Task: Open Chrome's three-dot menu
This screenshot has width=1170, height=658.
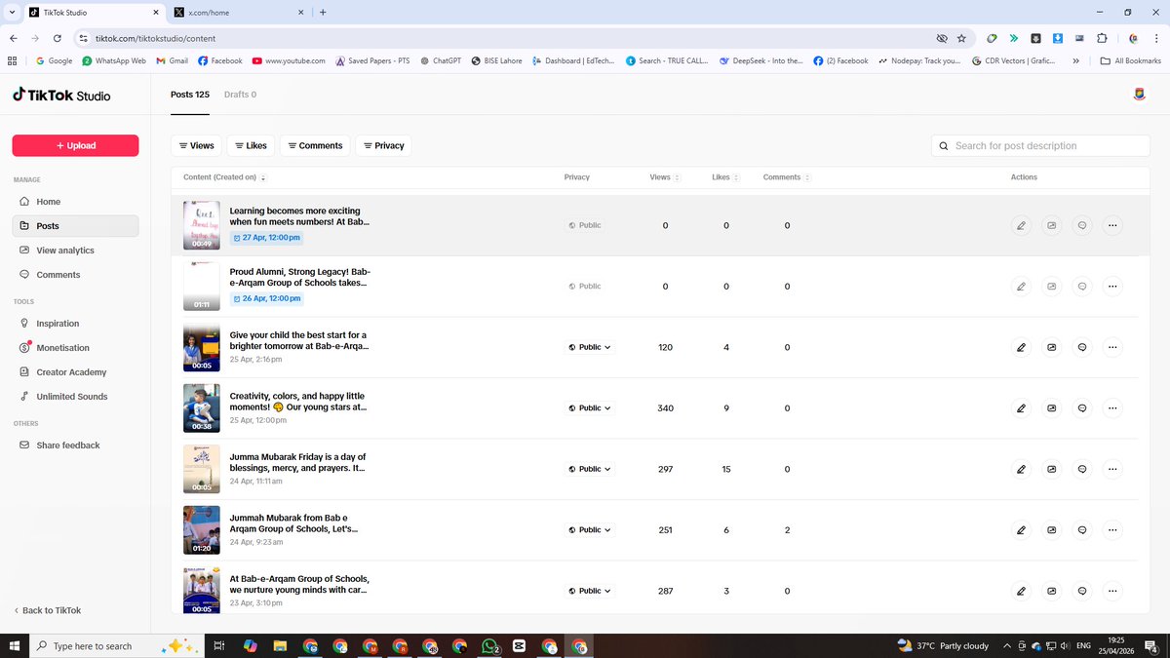Action: 1154,38
